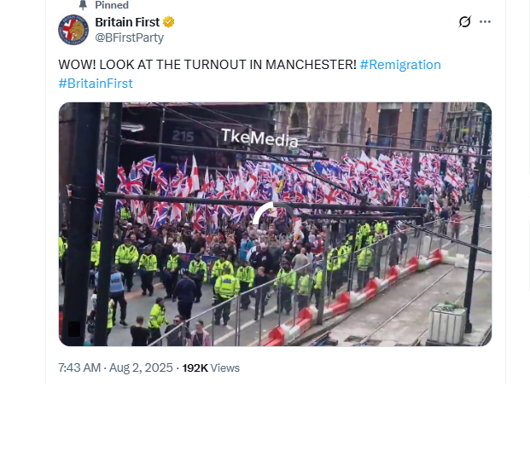530x463 pixels.
Task: Click the gold verified badge
Action: [169, 22]
